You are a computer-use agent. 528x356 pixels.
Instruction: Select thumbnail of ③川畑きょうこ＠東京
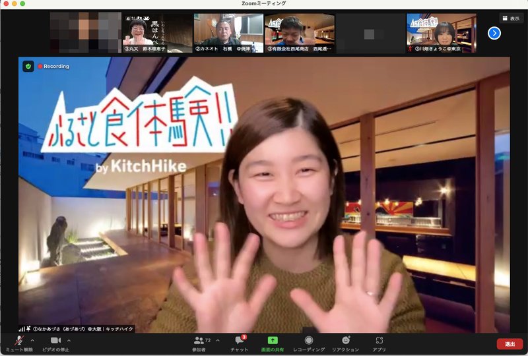442,33
